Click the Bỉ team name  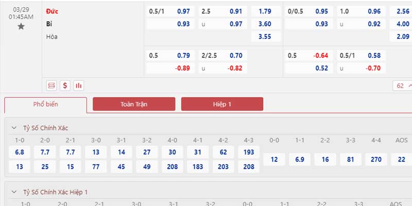(49, 24)
